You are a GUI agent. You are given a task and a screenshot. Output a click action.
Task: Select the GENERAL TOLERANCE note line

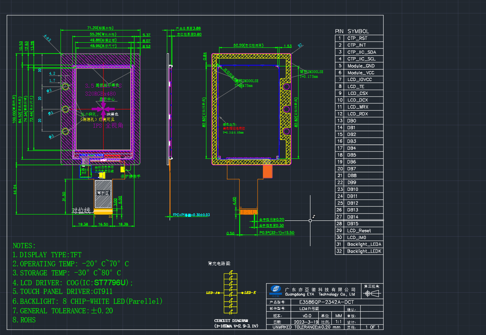63,311
